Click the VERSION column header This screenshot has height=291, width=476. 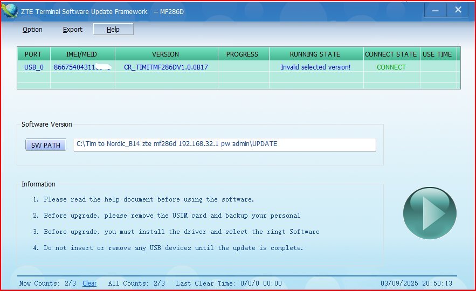click(x=165, y=54)
